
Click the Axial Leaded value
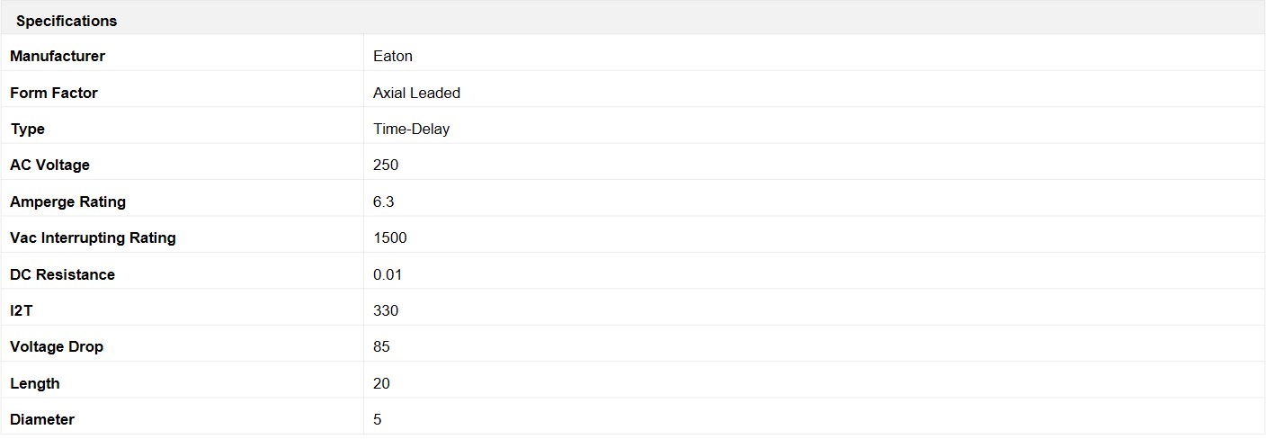click(x=417, y=93)
